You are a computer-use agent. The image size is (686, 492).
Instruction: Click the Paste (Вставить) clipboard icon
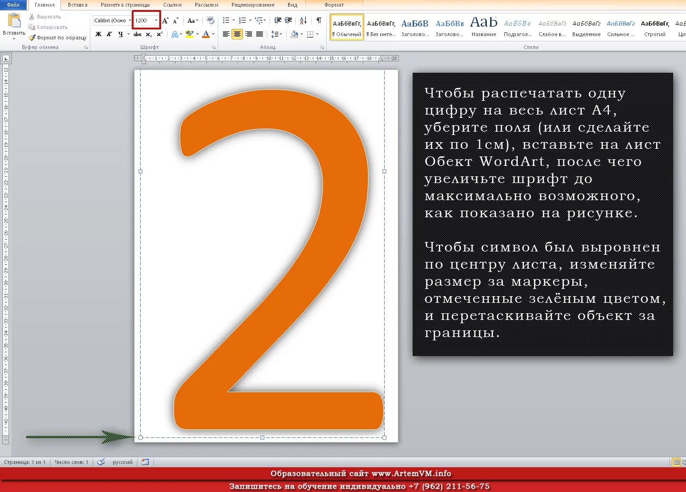14,20
